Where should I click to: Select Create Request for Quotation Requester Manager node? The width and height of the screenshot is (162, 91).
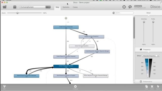[x=97, y=52]
